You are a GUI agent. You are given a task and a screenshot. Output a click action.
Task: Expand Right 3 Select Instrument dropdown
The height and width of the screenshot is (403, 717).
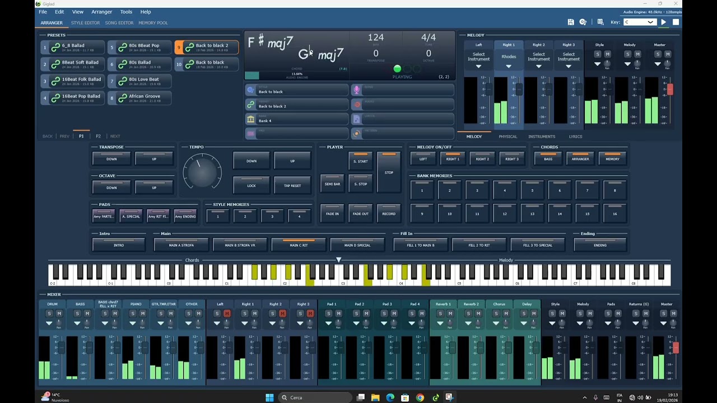(569, 67)
